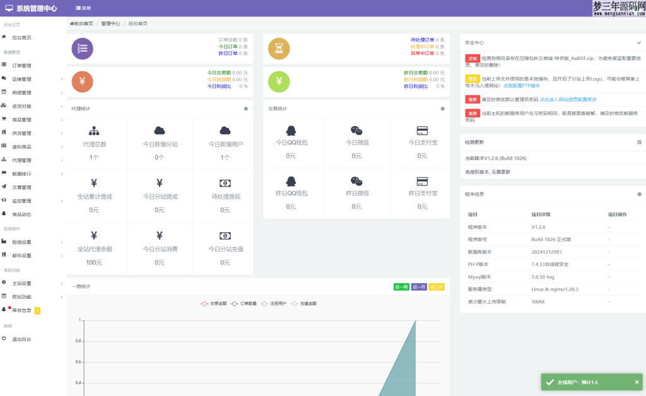Screen dimensions: 646x396
Task: Click the yellow 库存告急 count badge
Action: pyautogui.click(x=37, y=310)
